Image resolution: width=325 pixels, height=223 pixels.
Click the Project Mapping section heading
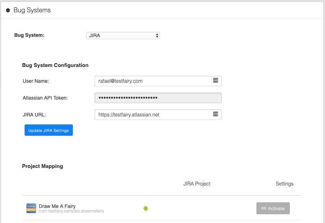click(43, 166)
